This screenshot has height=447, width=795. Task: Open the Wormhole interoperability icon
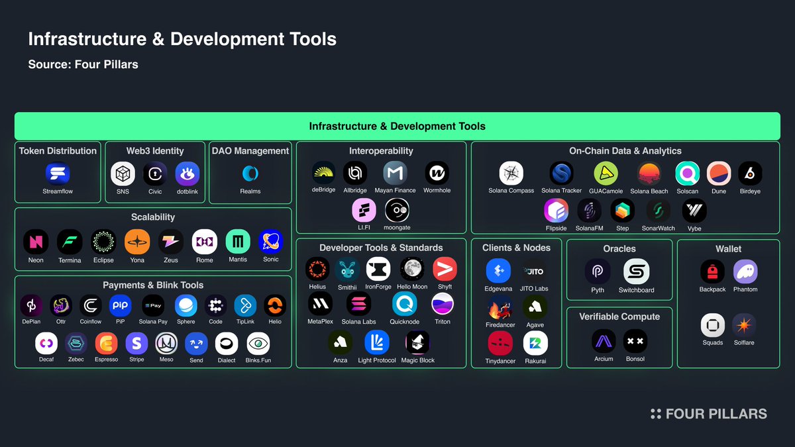(x=437, y=174)
